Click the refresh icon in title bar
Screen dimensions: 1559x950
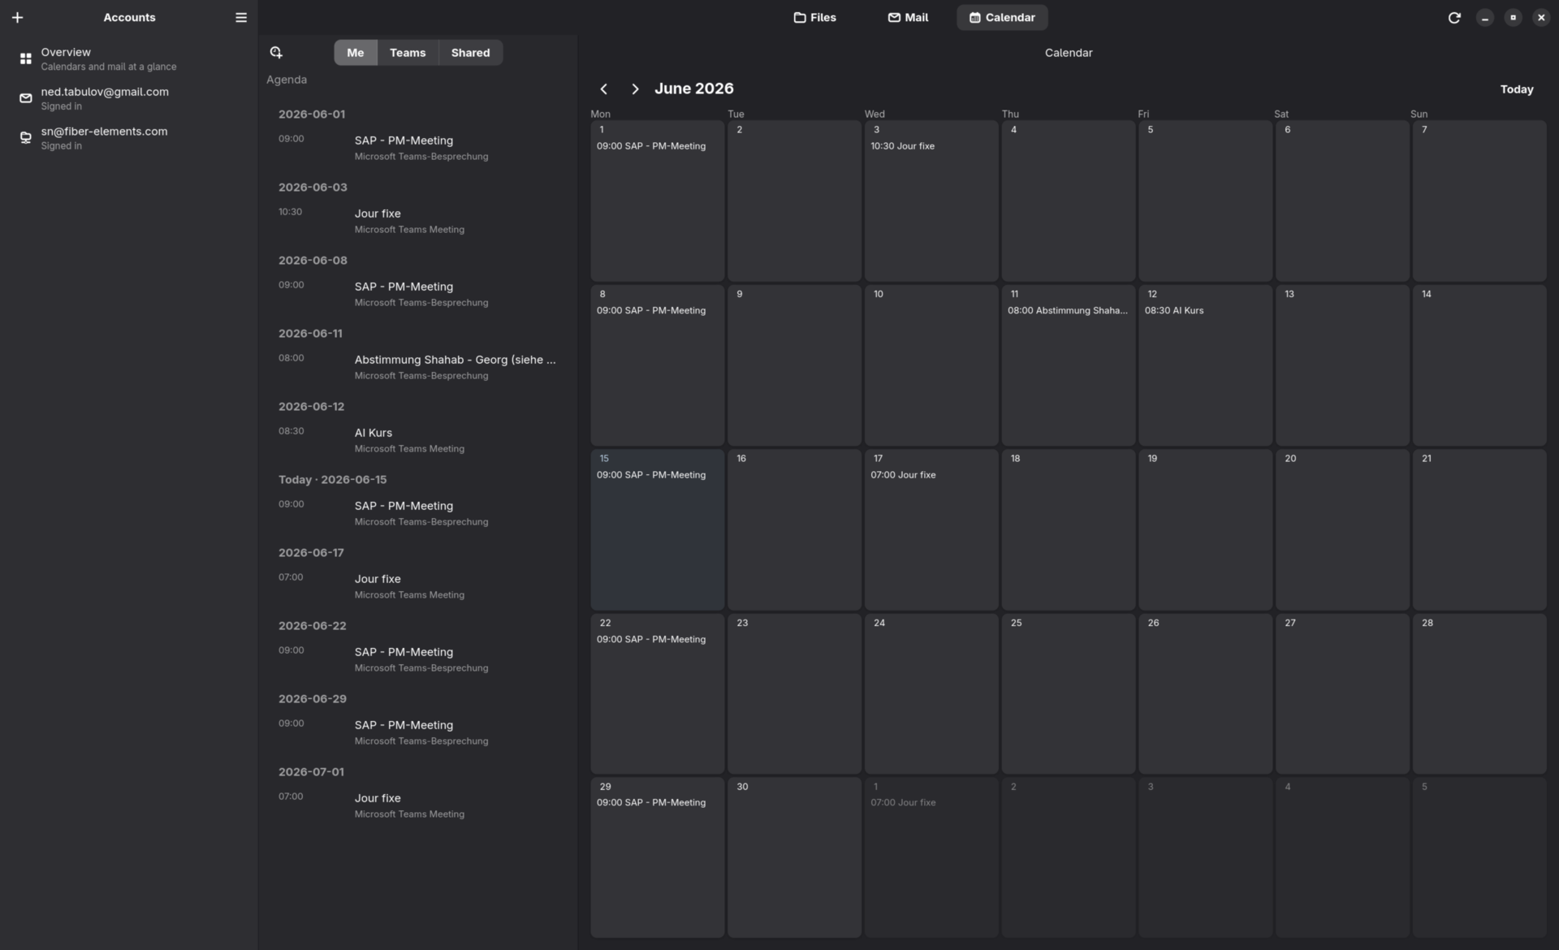pyautogui.click(x=1454, y=17)
